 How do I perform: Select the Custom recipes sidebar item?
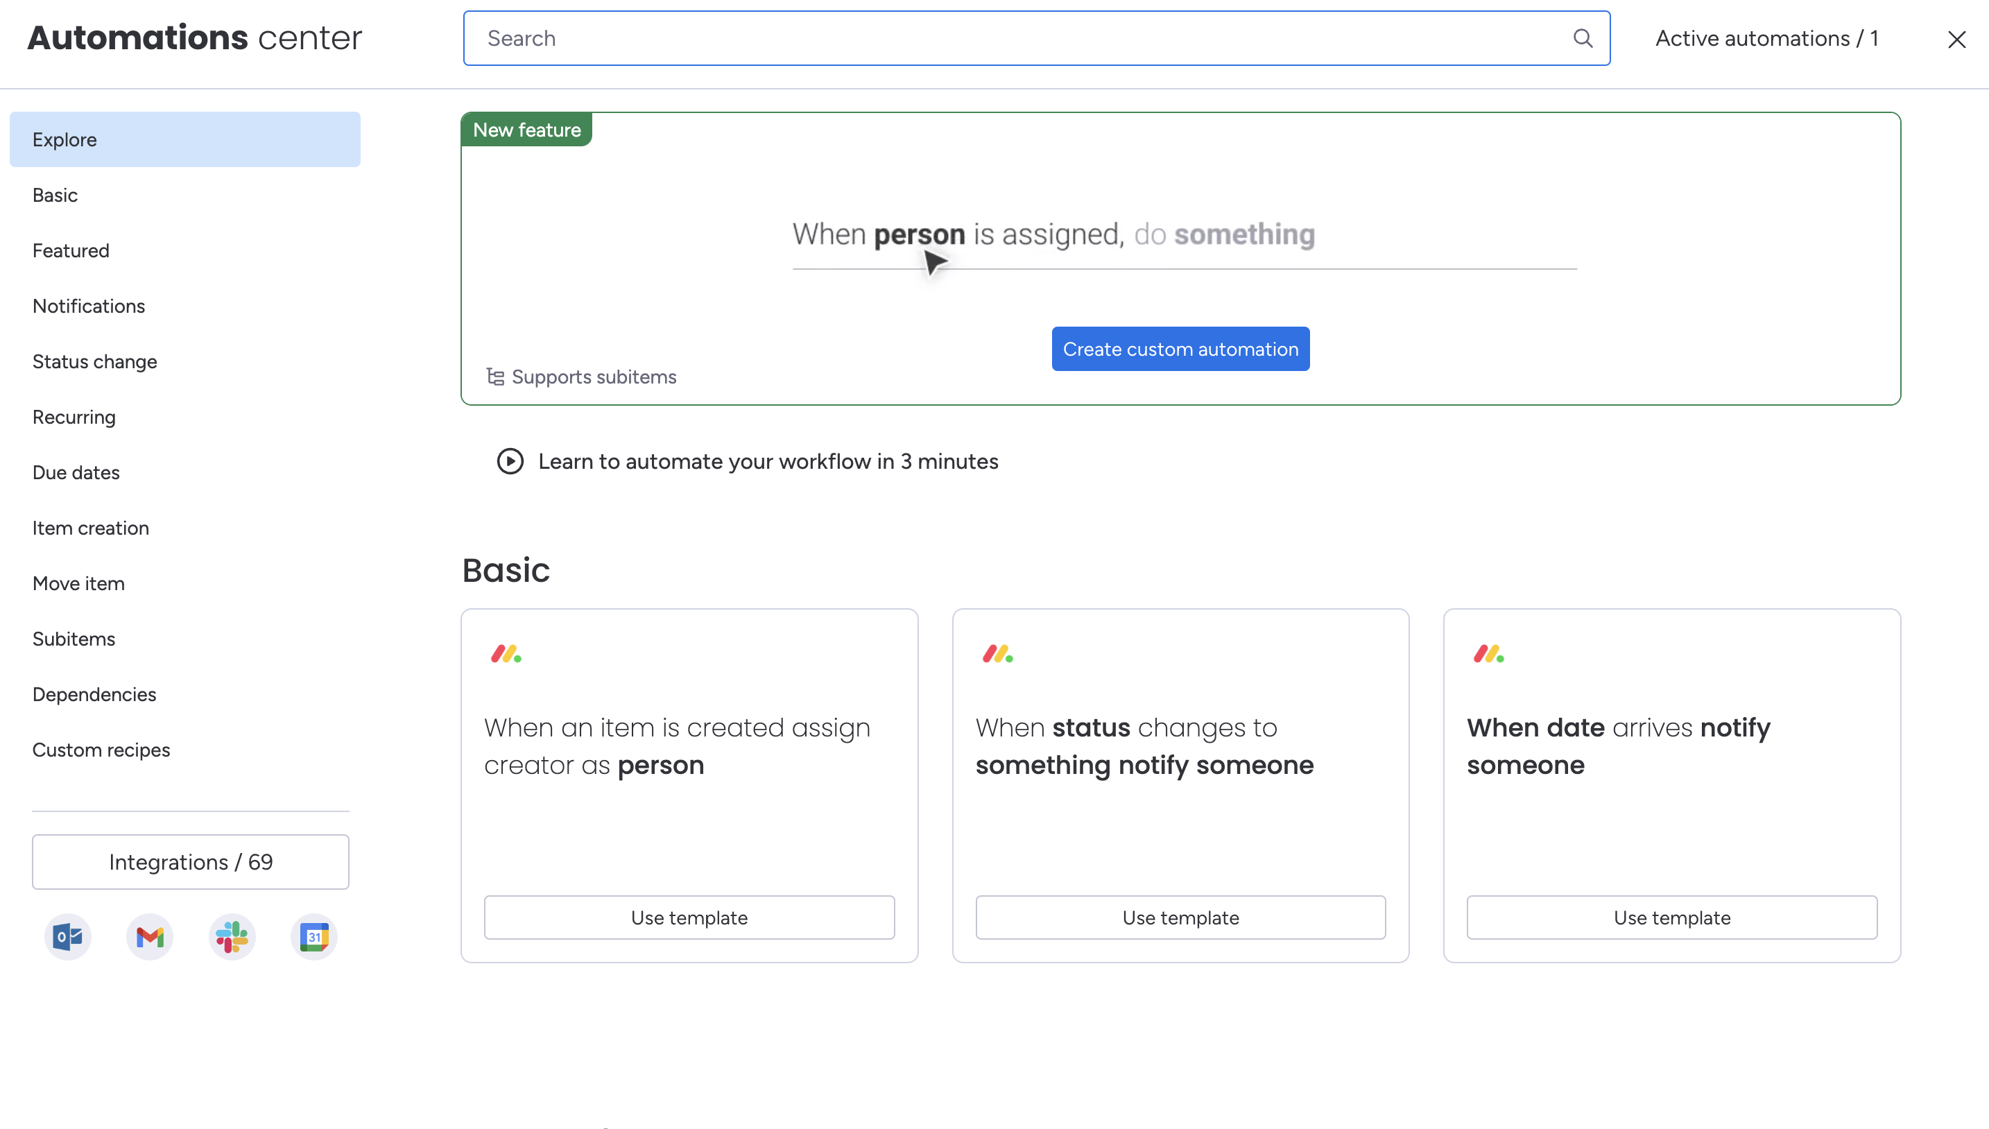point(101,749)
